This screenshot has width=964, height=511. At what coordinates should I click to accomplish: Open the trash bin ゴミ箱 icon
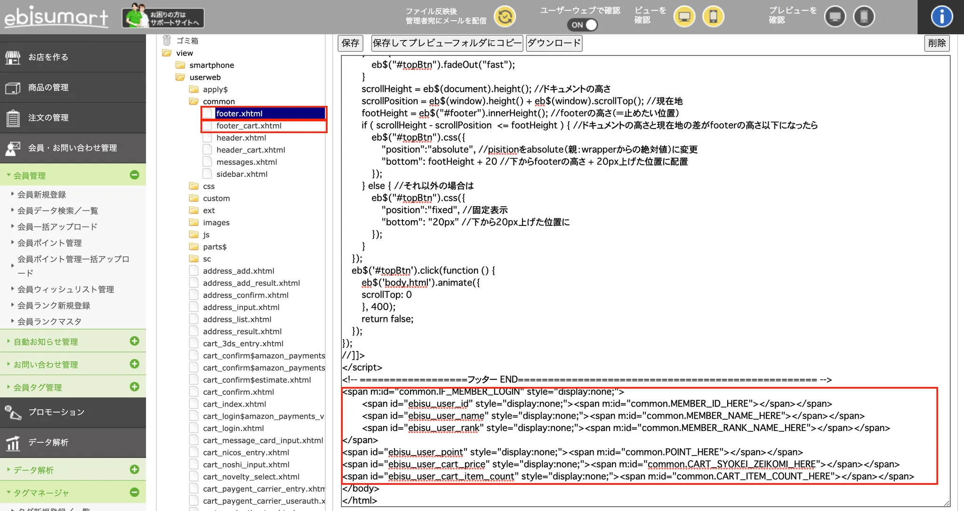pos(167,40)
